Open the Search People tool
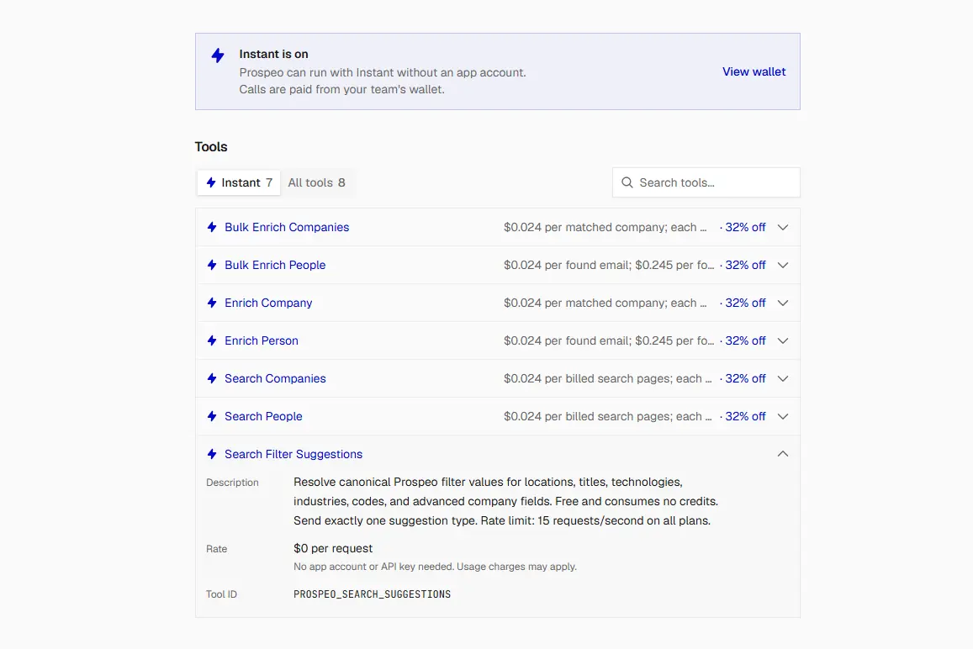 (x=263, y=416)
